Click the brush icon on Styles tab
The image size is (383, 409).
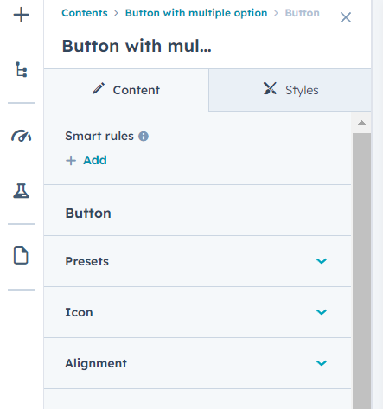(270, 88)
